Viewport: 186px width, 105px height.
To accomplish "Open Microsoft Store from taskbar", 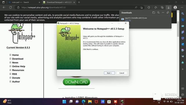I will [109, 102].
